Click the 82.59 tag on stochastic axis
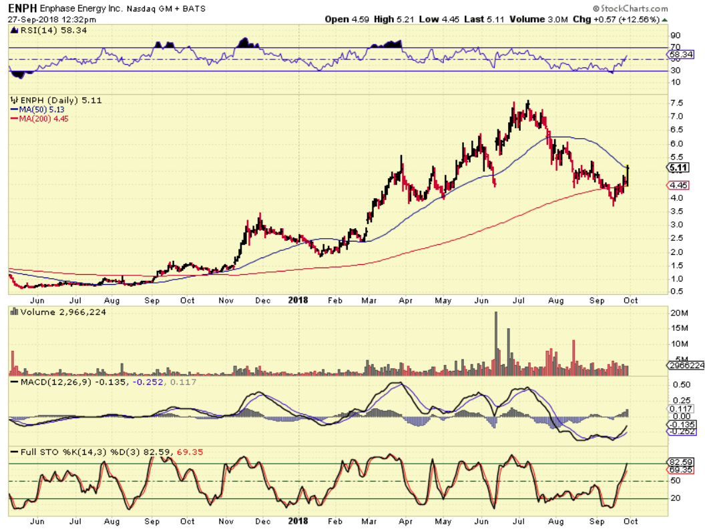The image size is (705, 529). point(681,462)
